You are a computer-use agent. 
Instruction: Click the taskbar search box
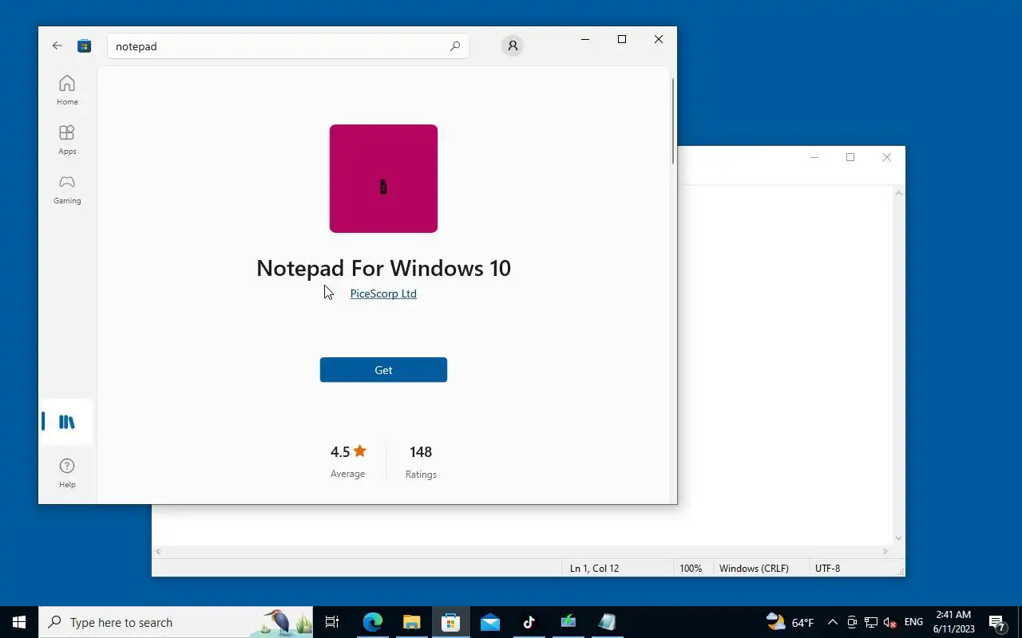pos(176,622)
